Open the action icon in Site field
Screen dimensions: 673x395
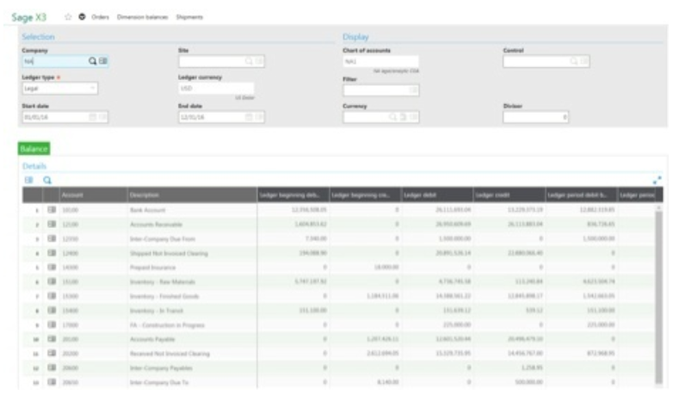coord(259,61)
